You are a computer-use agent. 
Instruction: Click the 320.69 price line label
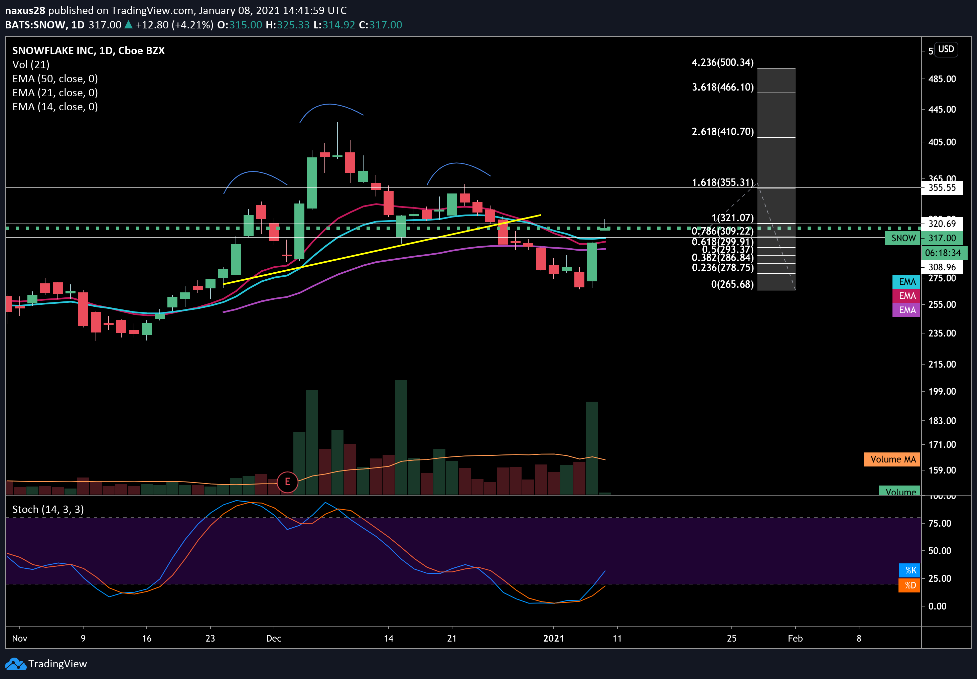pyautogui.click(x=942, y=224)
